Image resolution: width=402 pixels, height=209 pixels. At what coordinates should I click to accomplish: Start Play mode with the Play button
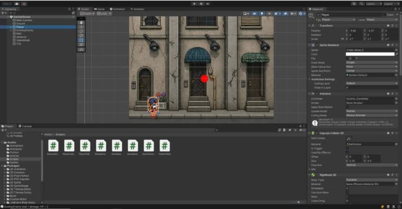pyautogui.click(x=194, y=4)
